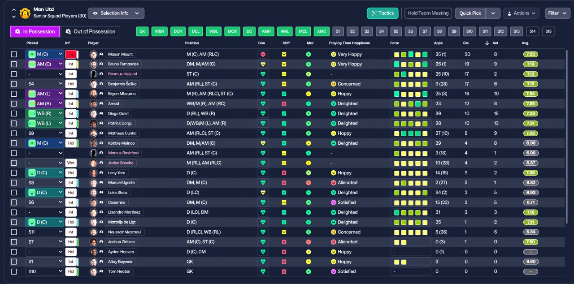
Task: Open Altay Bayındır's S1 picked dropdown
Action: (45, 262)
